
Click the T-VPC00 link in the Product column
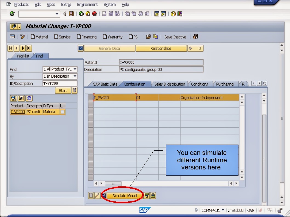pos(18,112)
